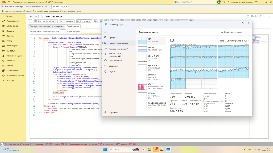Open the weather widget showing 22°C
Image resolution: width=273 pixels, height=153 pixels.
coord(11,150)
